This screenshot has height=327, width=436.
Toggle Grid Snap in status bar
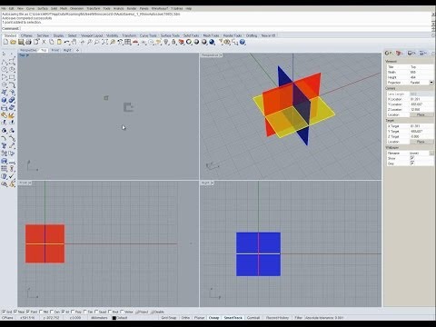click(169, 318)
